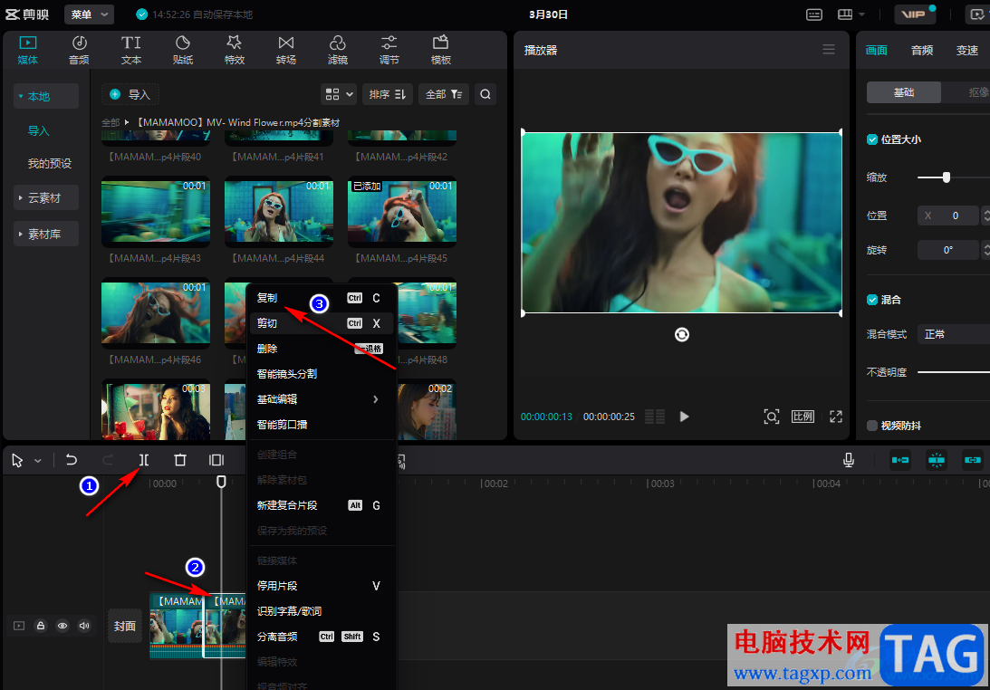The width and height of the screenshot is (990, 690).
Task: Enable the 视频防抖 checkbox
Action: pos(872,426)
